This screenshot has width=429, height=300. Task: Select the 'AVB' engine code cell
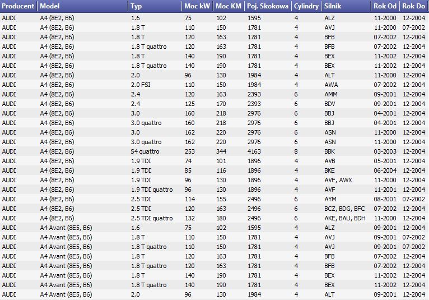(x=330, y=161)
